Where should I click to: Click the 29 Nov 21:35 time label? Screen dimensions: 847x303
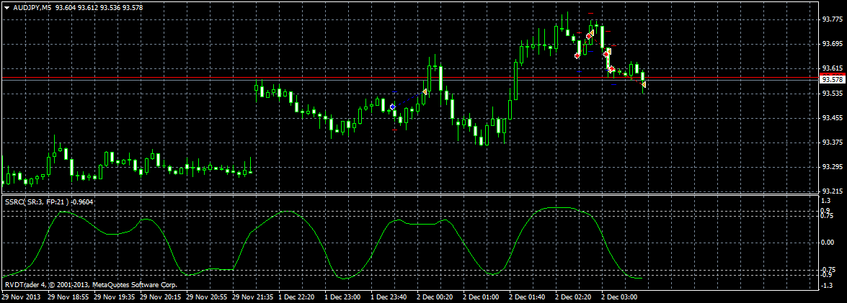[x=252, y=297]
